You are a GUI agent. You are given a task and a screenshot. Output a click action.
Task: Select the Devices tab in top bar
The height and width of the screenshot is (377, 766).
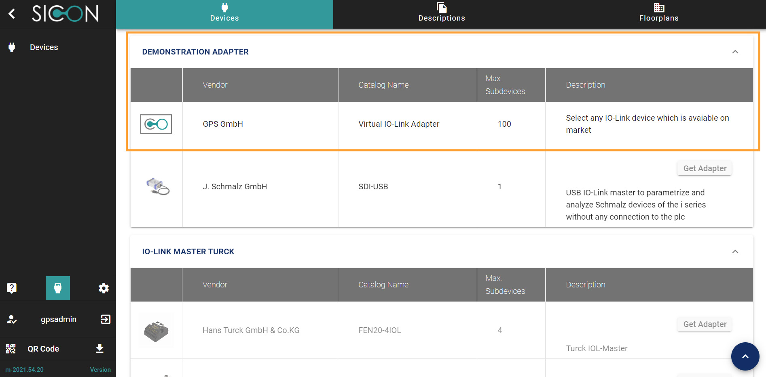[224, 14]
